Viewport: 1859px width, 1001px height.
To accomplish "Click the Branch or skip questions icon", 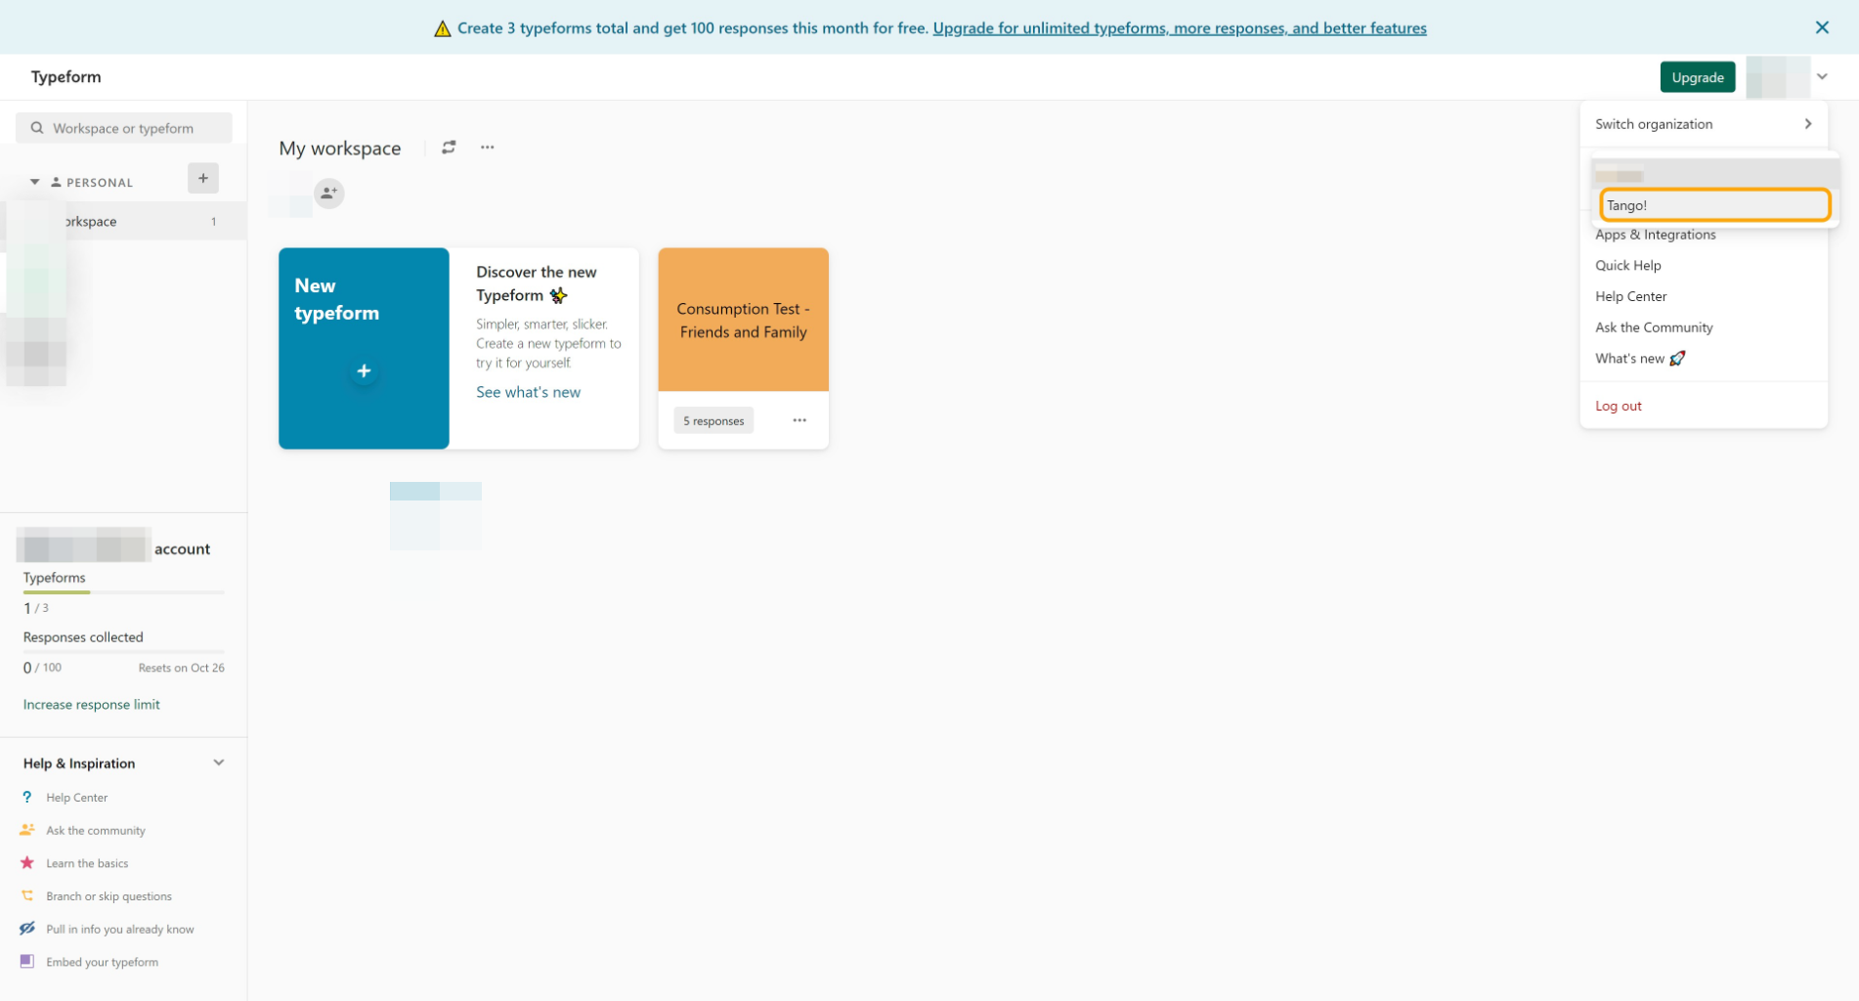I will click(x=27, y=895).
